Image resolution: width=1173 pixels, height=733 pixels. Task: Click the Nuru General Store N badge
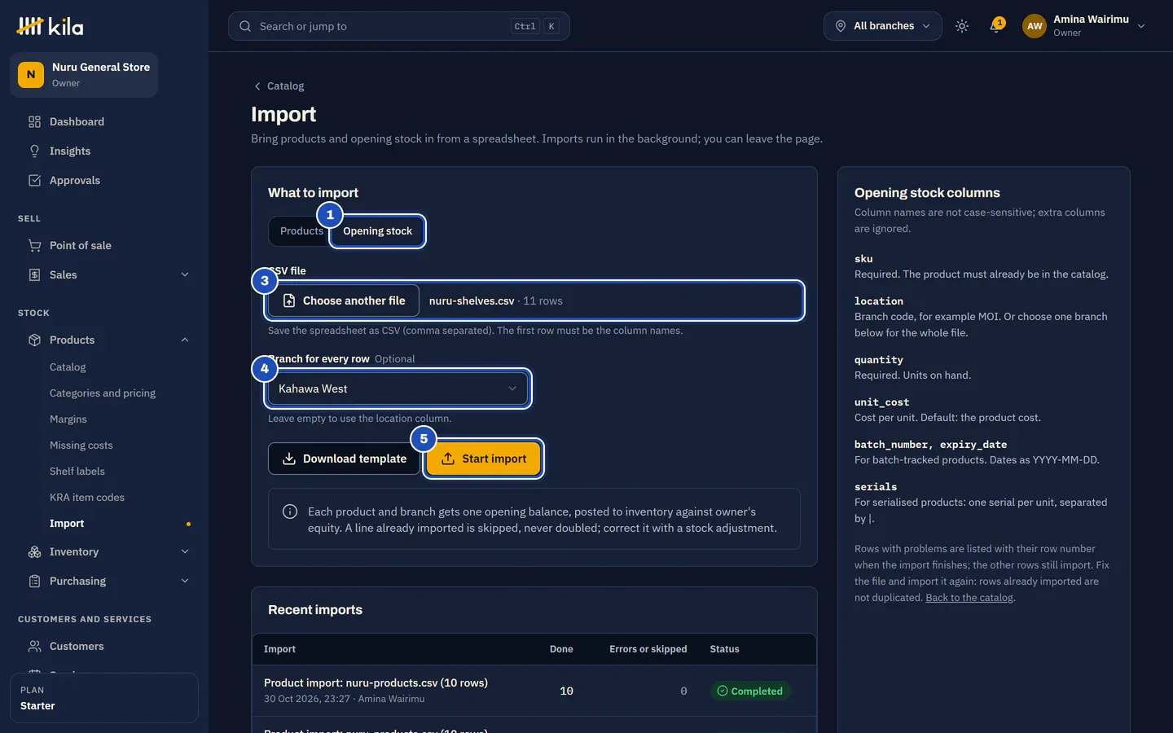tap(31, 74)
